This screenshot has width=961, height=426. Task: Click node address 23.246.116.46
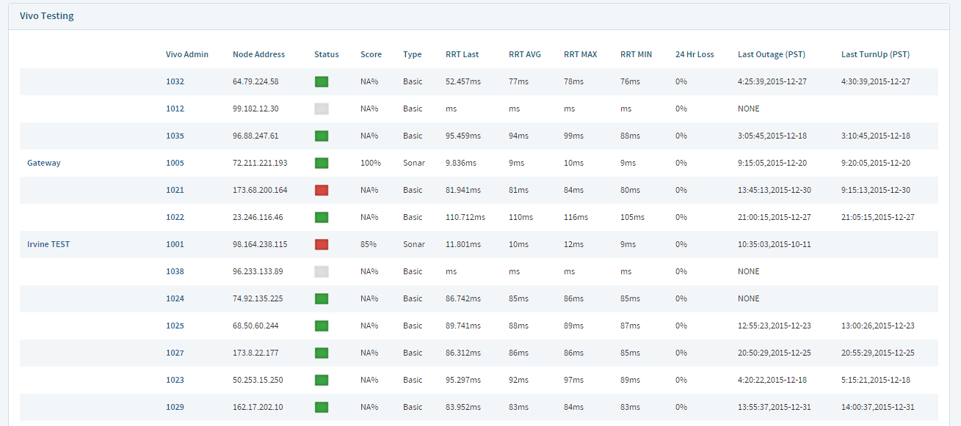point(258,217)
